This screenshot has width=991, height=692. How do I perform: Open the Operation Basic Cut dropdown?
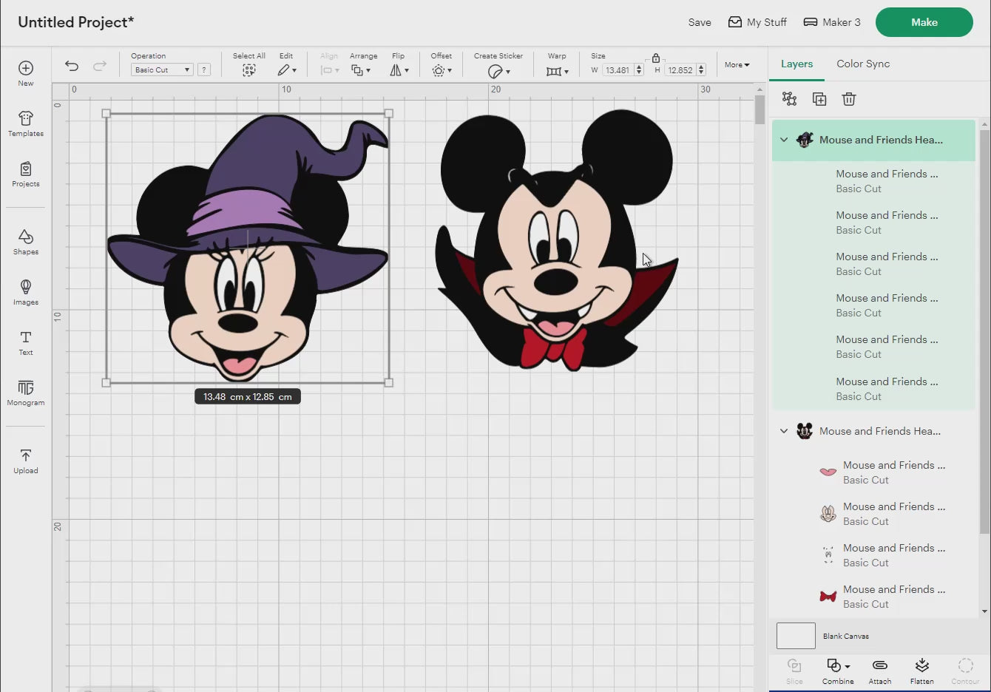click(162, 69)
